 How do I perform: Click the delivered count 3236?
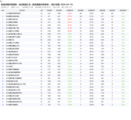[x=59, y=52]
